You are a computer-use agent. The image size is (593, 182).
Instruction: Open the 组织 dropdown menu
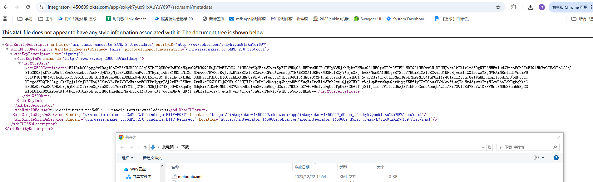(127, 158)
